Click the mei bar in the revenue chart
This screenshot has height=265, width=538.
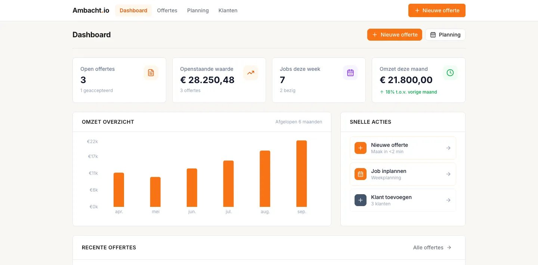click(155, 192)
